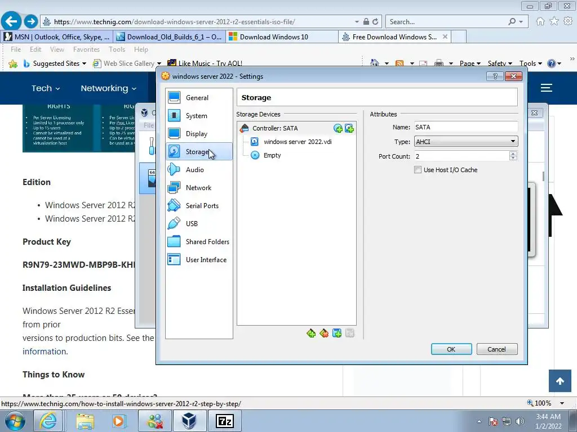Screen dimensions: 577x432
Task: Open the Help menu in Internet Explorer
Action: [141, 49]
